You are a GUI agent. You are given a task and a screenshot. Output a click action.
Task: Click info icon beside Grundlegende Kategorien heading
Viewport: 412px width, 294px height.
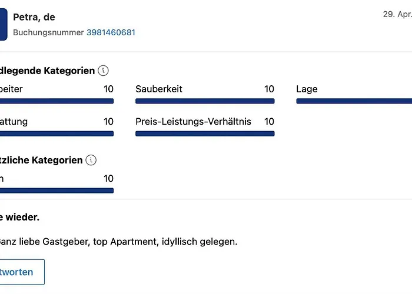pyautogui.click(x=104, y=71)
